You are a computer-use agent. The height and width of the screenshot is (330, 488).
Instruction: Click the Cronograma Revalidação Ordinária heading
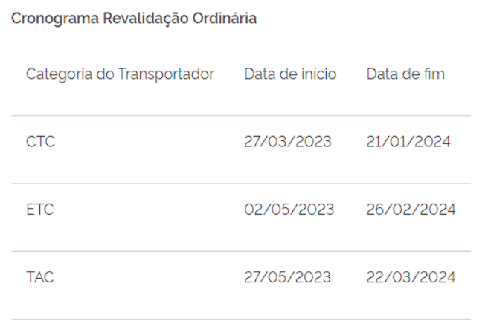tap(134, 19)
